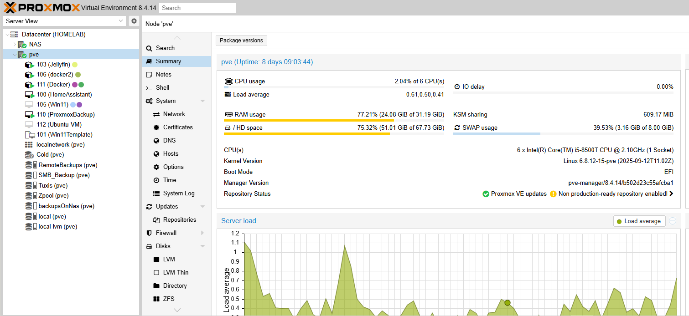Click the top Search input field
689x316 pixels.
(x=197, y=8)
